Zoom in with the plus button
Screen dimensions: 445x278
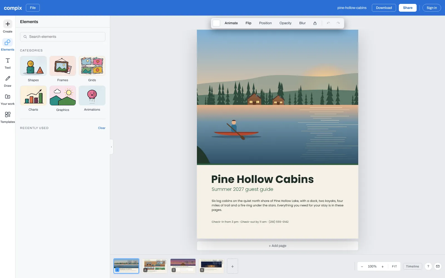click(x=382, y=266)
